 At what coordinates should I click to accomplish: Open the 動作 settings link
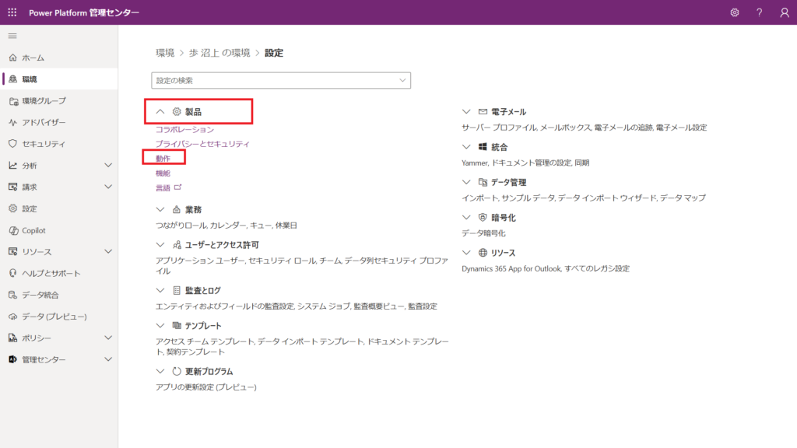pos(163,158)
